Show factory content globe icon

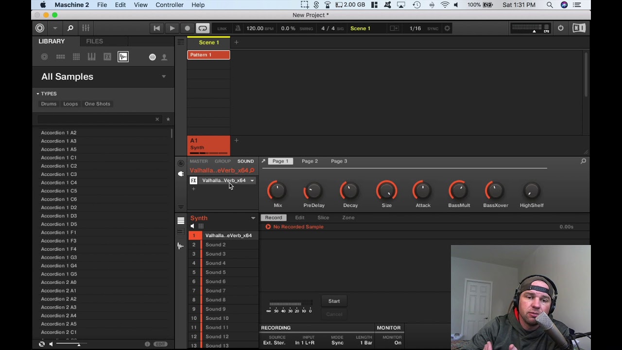pyautogui.click(x=152, y=57)
